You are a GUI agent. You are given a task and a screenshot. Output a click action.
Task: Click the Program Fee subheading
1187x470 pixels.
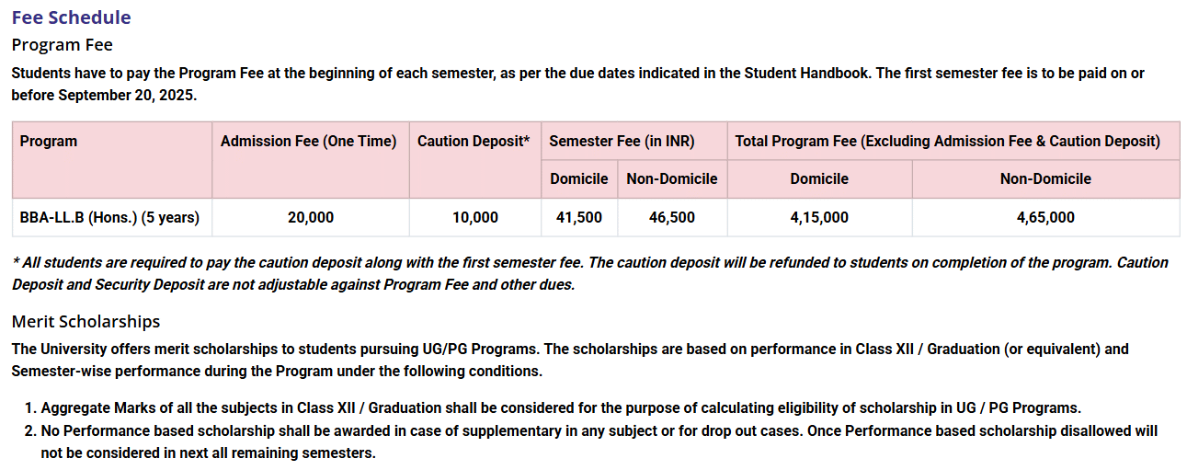(x=62, y=44)
